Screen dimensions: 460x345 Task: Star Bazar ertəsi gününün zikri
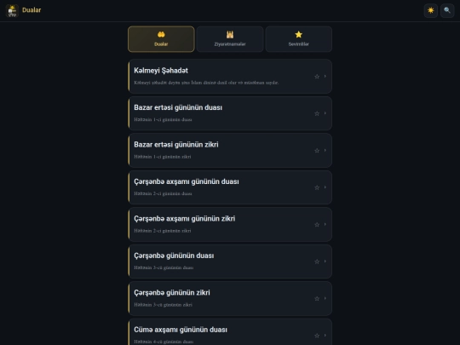pos(317,151)
